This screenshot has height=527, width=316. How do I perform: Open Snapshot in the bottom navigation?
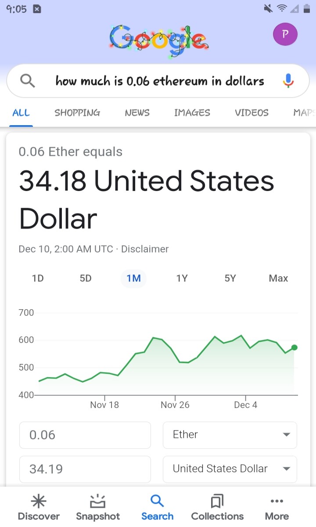(x=98, y=507)
